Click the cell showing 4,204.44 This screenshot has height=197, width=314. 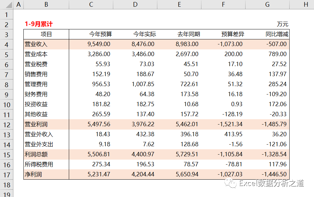[135, 174]
